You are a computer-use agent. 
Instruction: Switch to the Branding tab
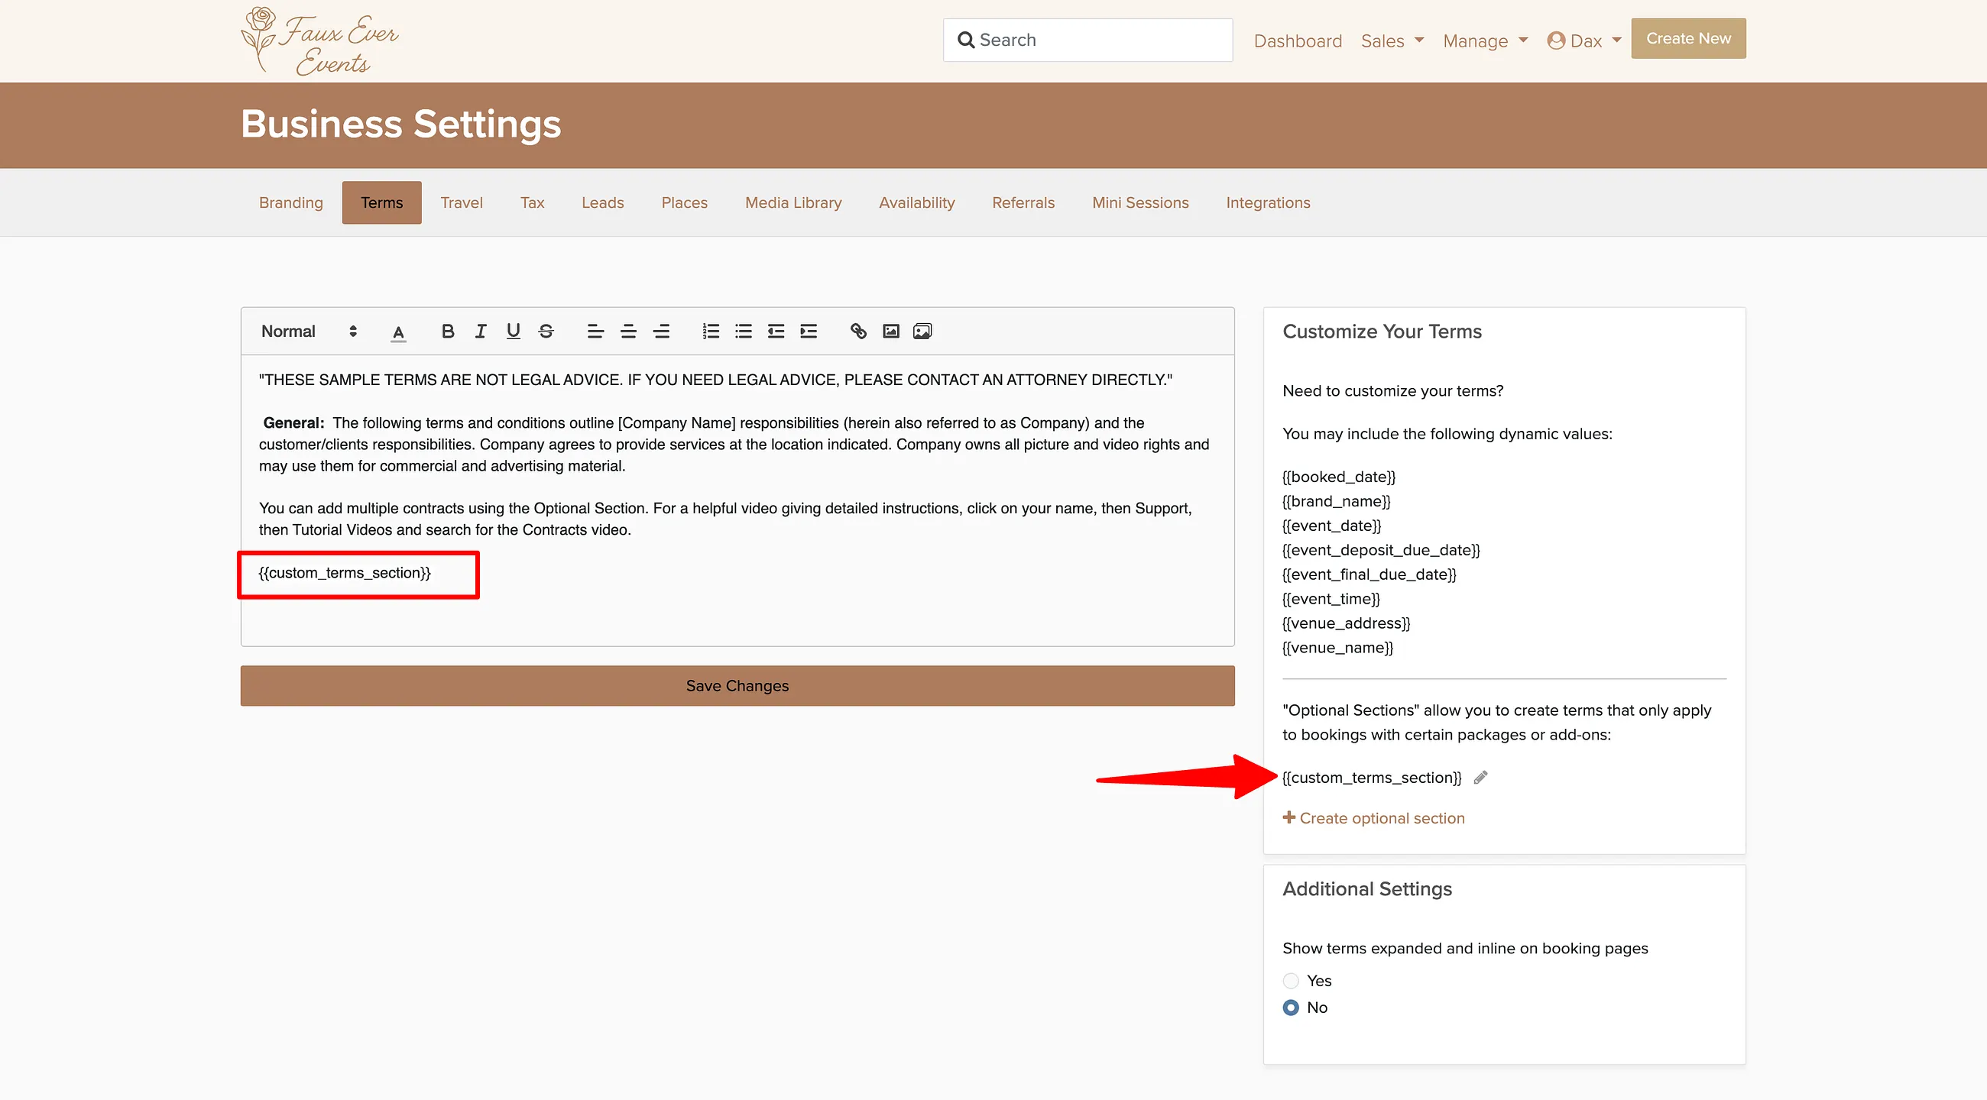pyautogui.click(x=291, y=202)
